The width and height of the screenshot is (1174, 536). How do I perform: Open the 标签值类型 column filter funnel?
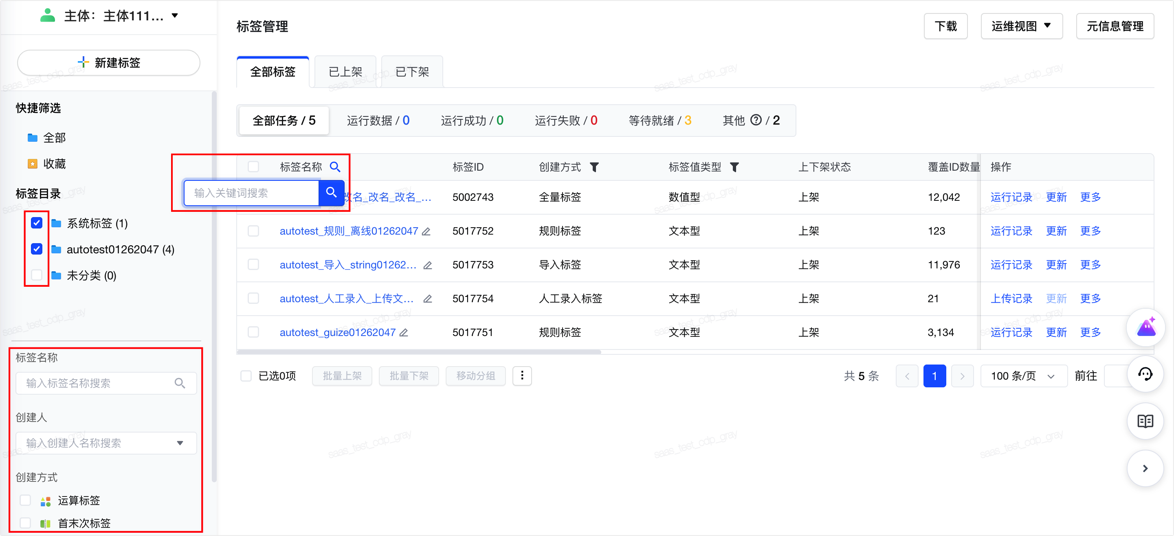(734, 167)
